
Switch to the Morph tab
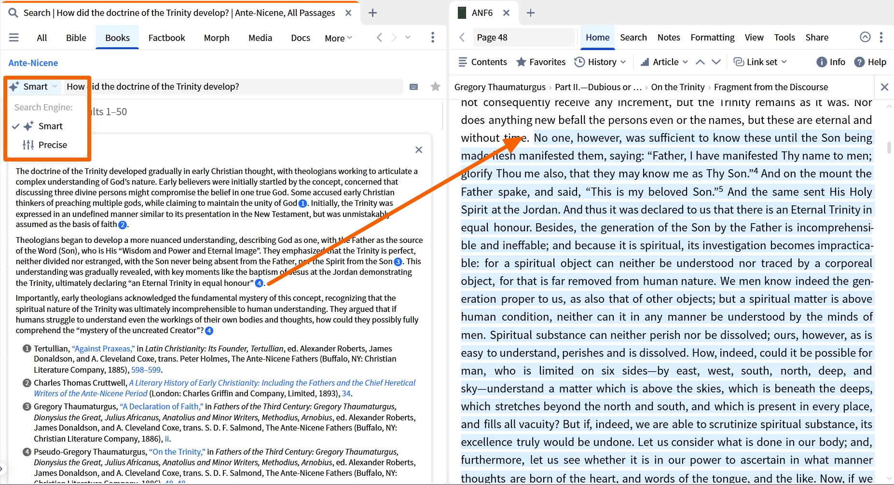217,38
